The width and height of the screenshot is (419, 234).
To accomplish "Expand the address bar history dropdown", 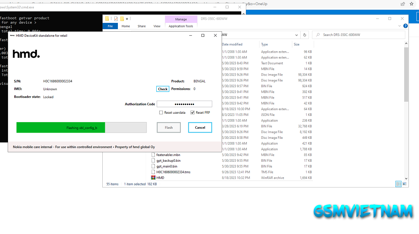I will (x=296, y=35).
